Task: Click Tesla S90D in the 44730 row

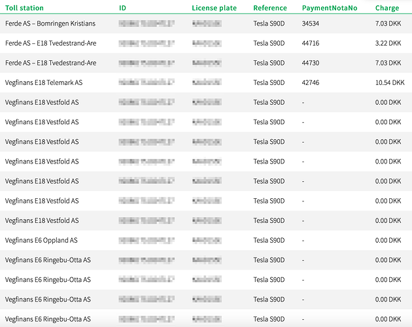Action: pos(269,63)
